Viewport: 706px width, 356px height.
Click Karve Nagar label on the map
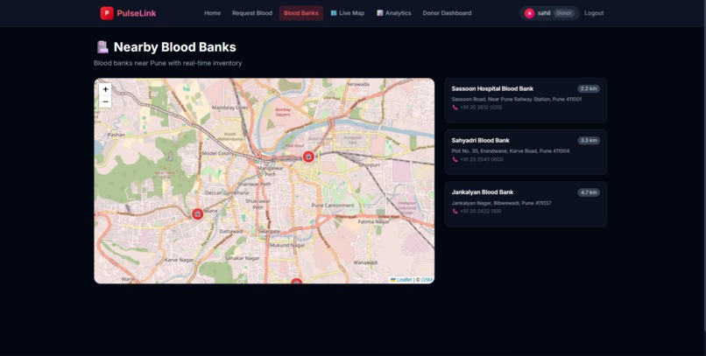179,260
